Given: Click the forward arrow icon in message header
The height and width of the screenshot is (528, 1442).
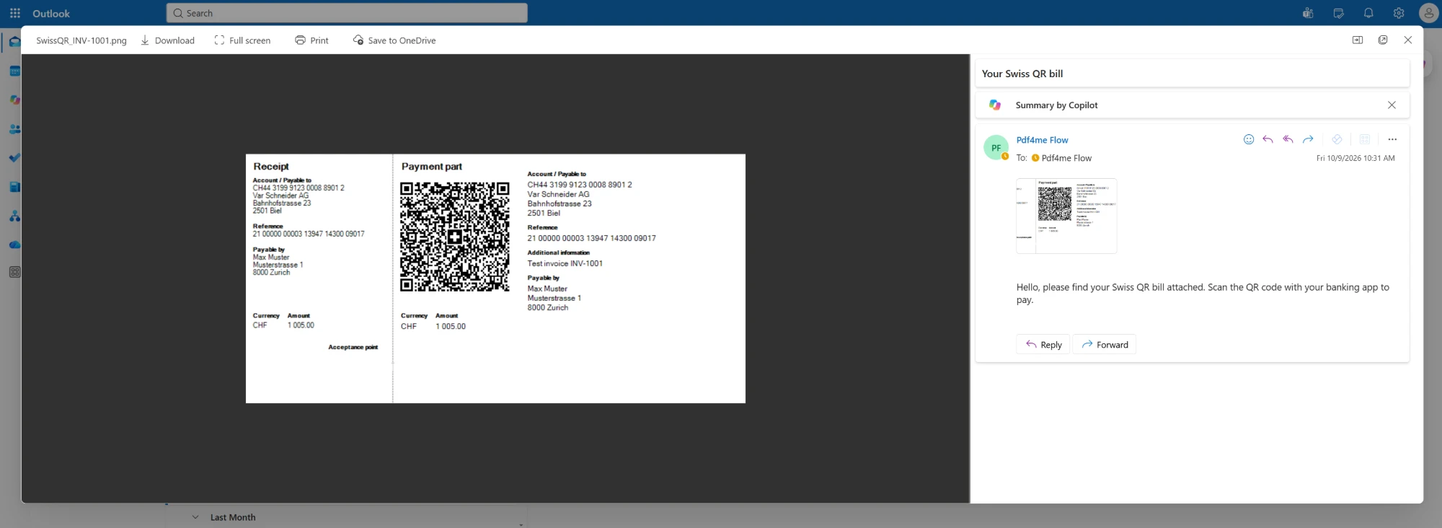Looking at the screenshot, I should pos(1308,139).
